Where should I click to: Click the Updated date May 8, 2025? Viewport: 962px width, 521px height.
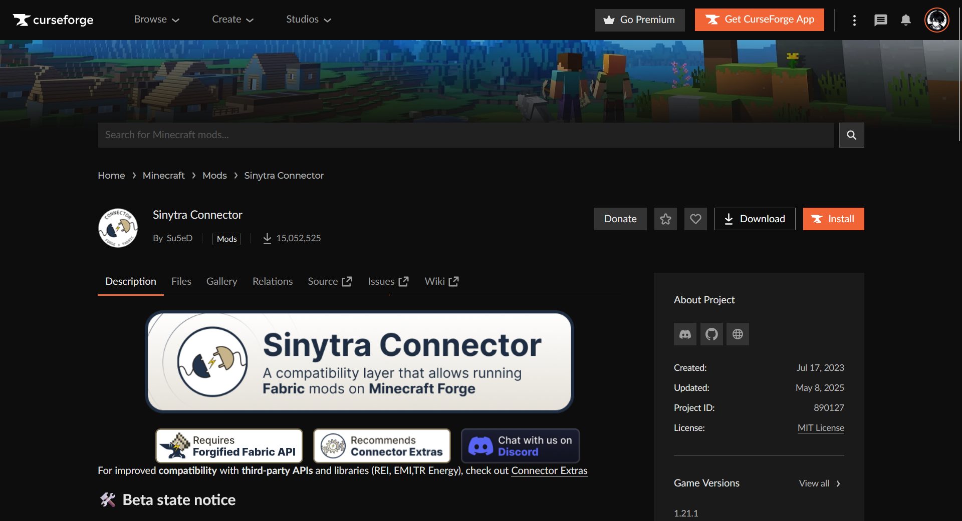point(820,388)
